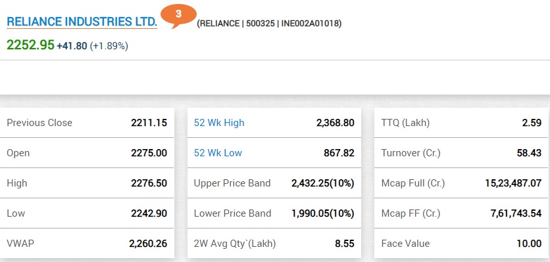550x262 pixels.
Task: Select the scrip code text with ISIN INE002A01018
Action: [x=269, y=24]
